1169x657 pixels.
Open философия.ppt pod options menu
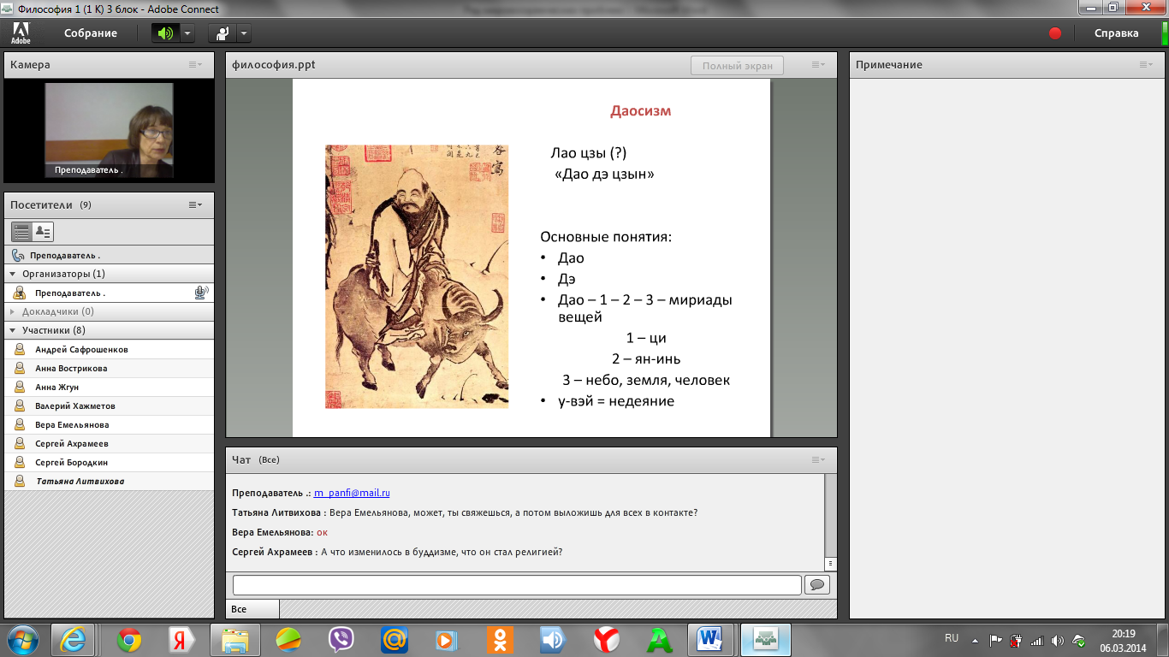819,65
